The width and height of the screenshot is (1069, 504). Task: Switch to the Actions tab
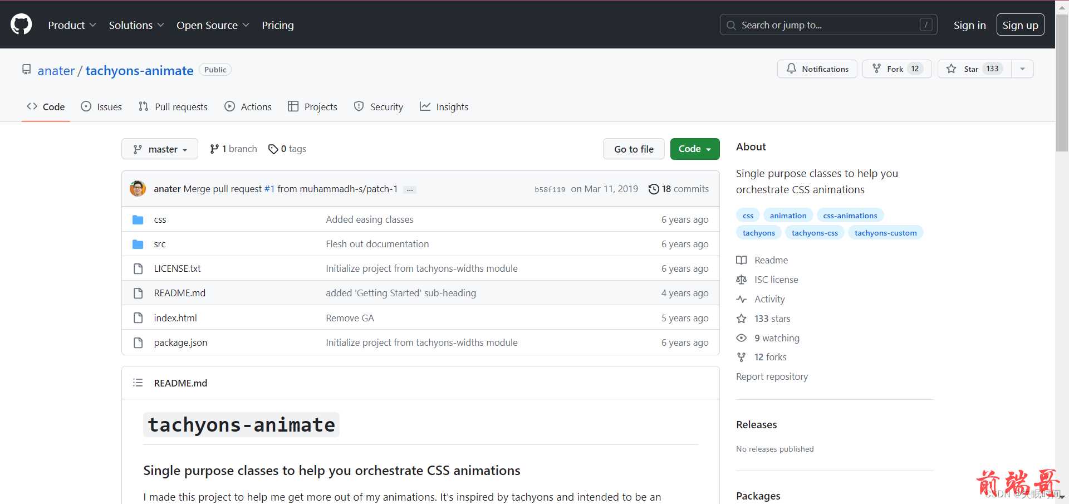click(248, 106)
